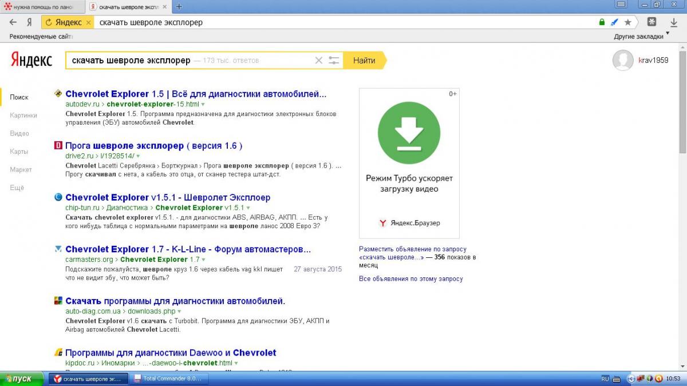Viewport: 687px width, 386px height.
Task: Click the blue rocket Turbo mode icon
Action: (615, 22)
